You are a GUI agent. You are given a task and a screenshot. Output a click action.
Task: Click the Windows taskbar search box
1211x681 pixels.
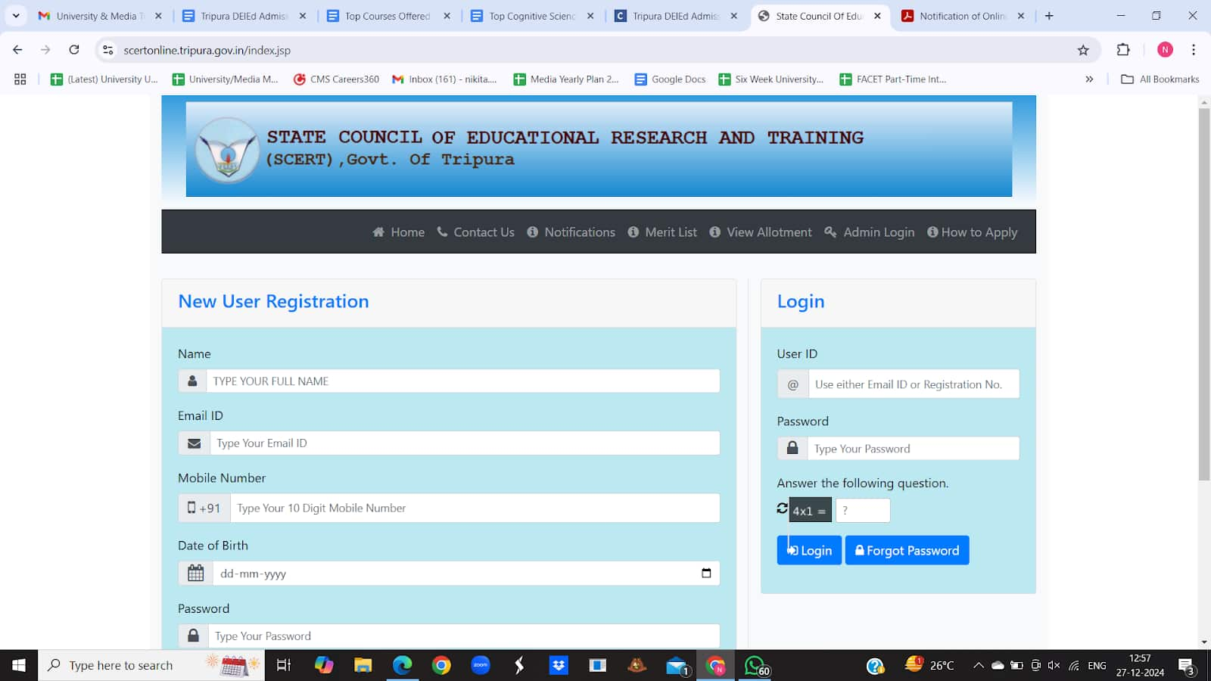coord(151,665)
